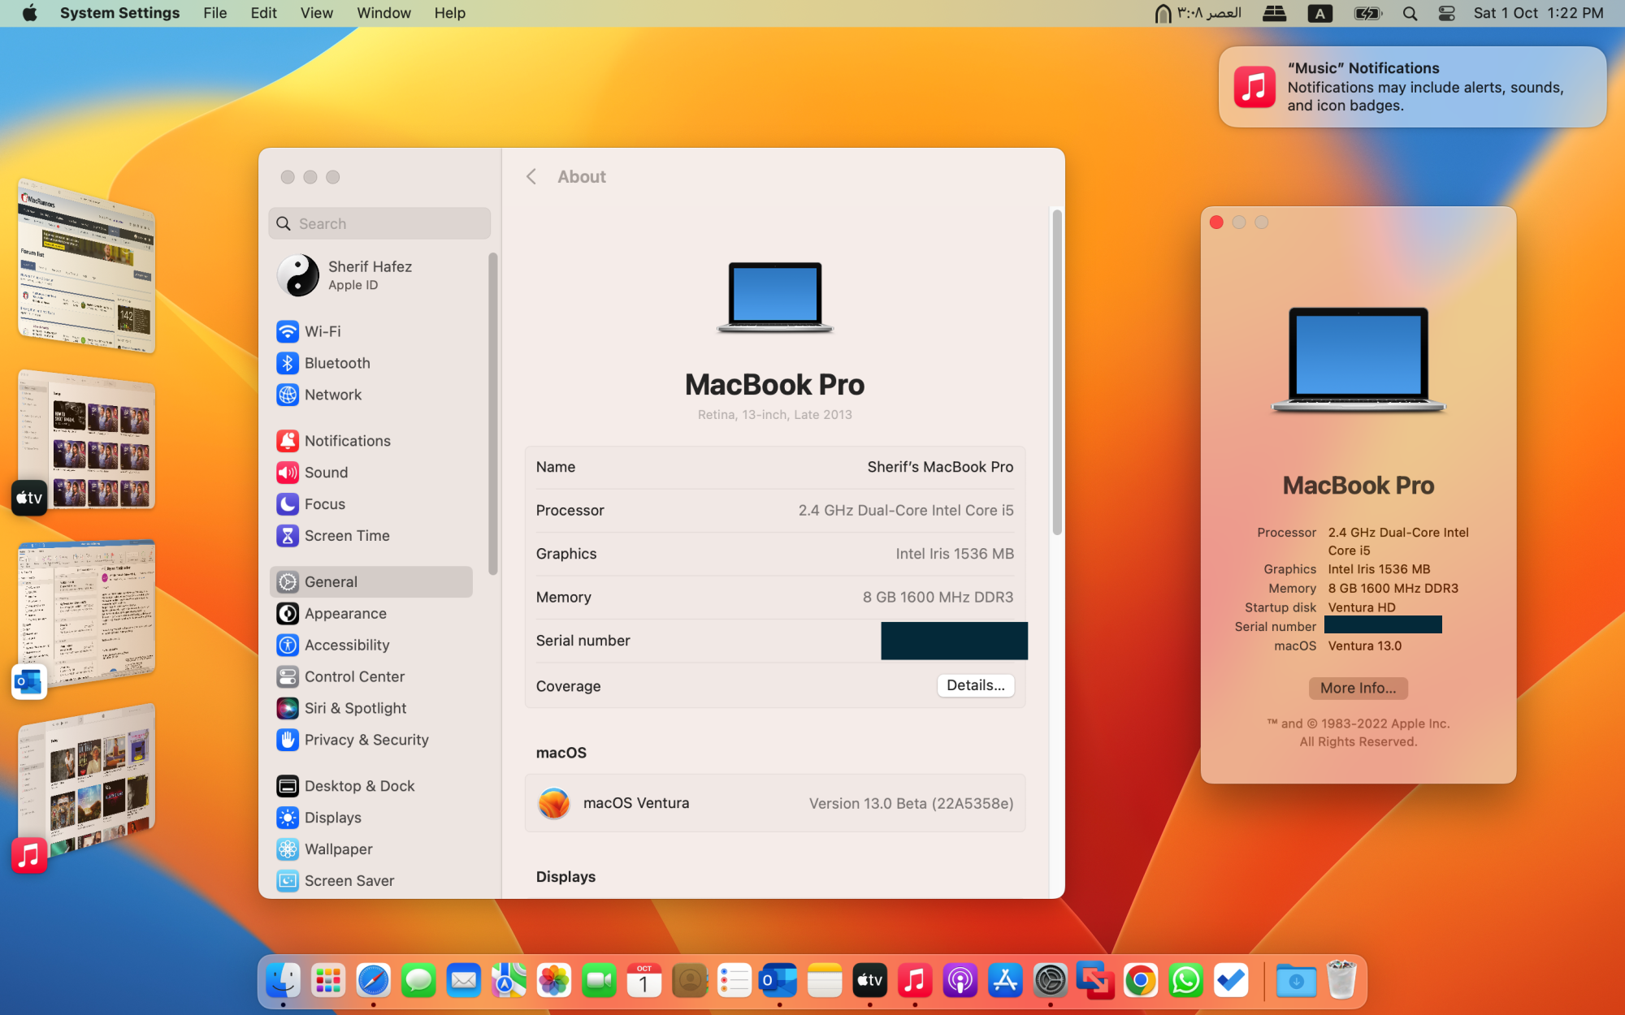Open Control Center settings
The image size is (1625, 1015).
tap(353, 676)
